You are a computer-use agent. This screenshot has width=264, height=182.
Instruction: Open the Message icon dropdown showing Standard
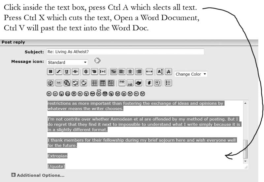click(67, 62)
